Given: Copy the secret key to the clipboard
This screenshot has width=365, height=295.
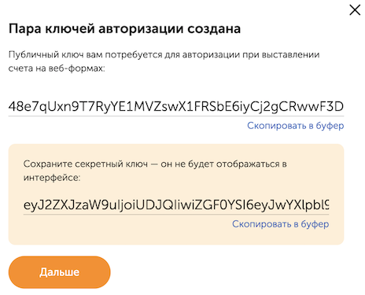Looking at the screenshot, I should pos(280,224).
